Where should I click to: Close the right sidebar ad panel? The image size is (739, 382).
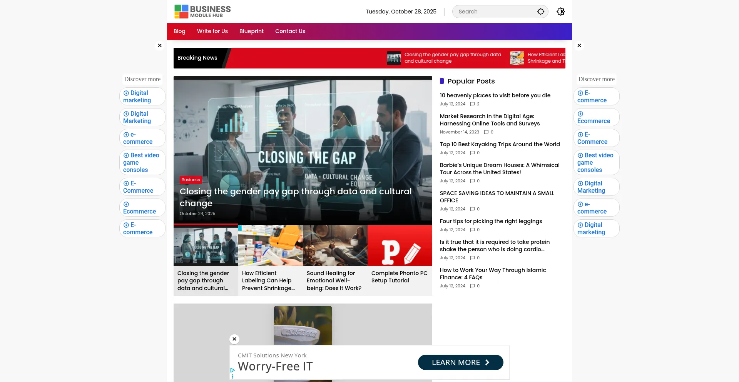[579, 45]
